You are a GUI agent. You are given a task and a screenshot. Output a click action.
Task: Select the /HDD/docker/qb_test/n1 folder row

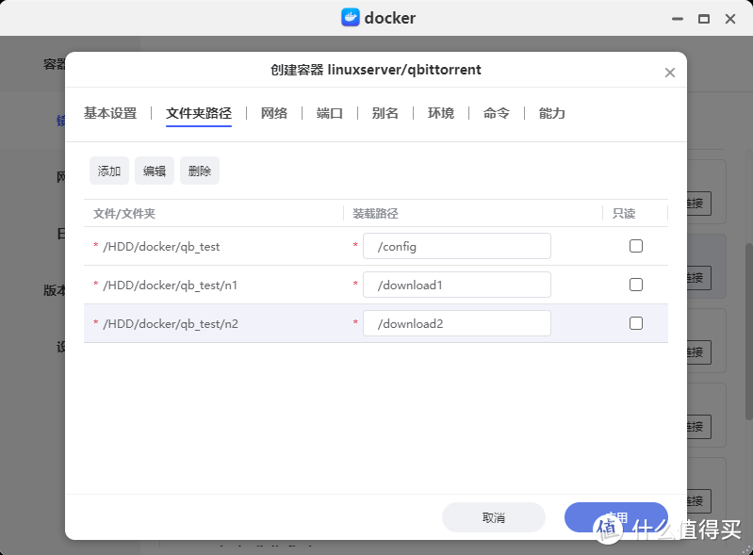(376, 285)
